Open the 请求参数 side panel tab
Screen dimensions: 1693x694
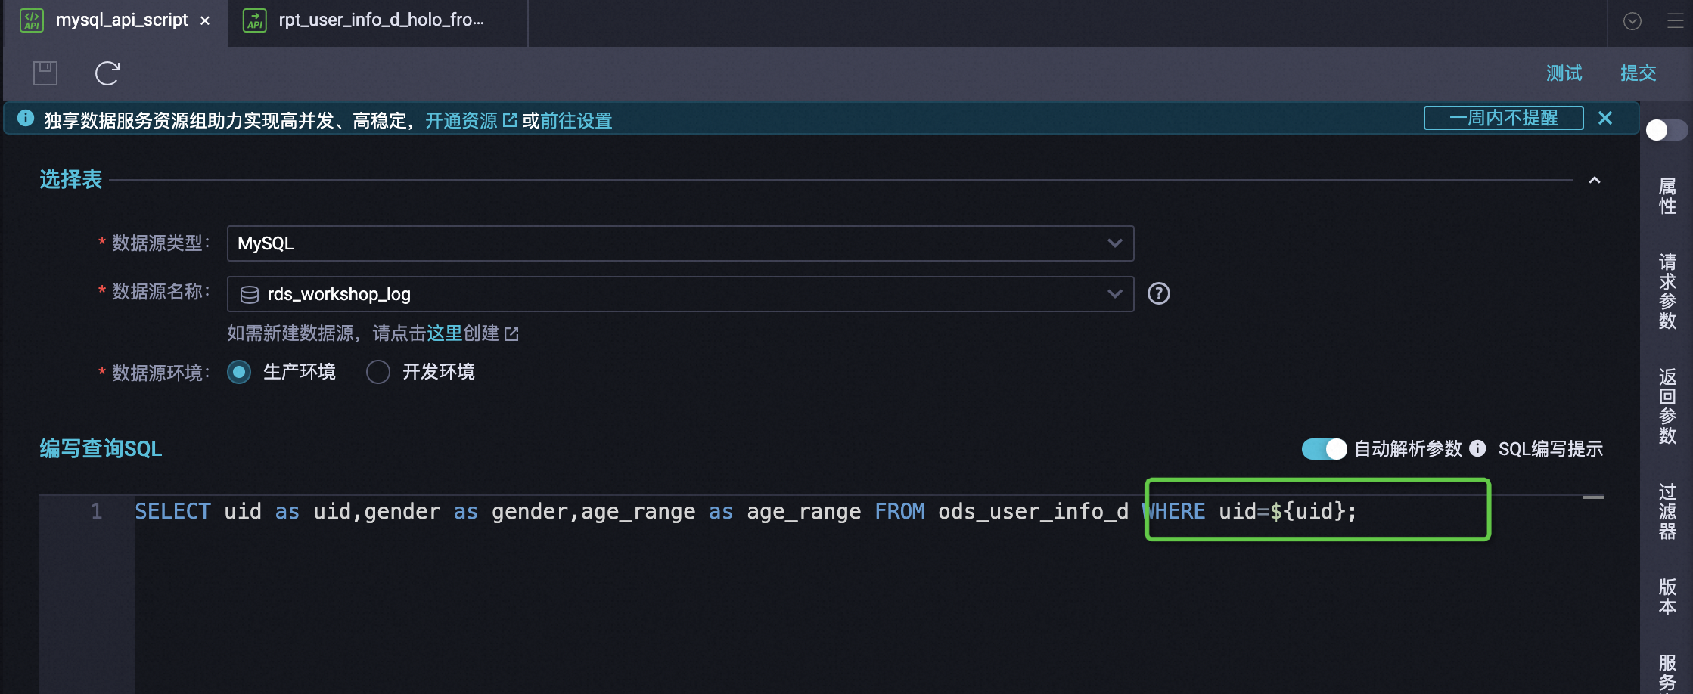coord(1667,291)
